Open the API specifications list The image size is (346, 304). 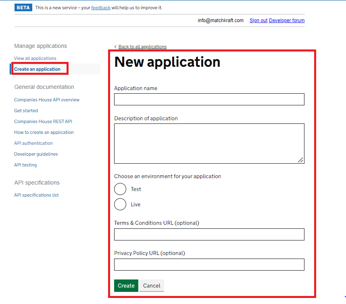pos(36,195)
